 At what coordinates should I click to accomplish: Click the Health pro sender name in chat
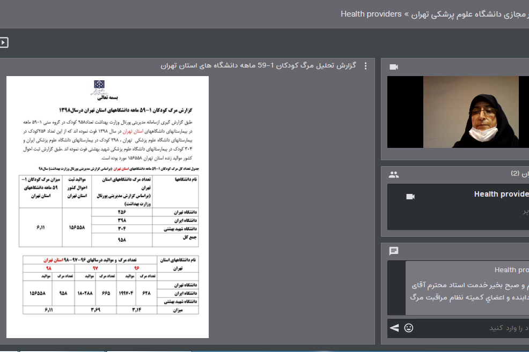pos(511,270)
